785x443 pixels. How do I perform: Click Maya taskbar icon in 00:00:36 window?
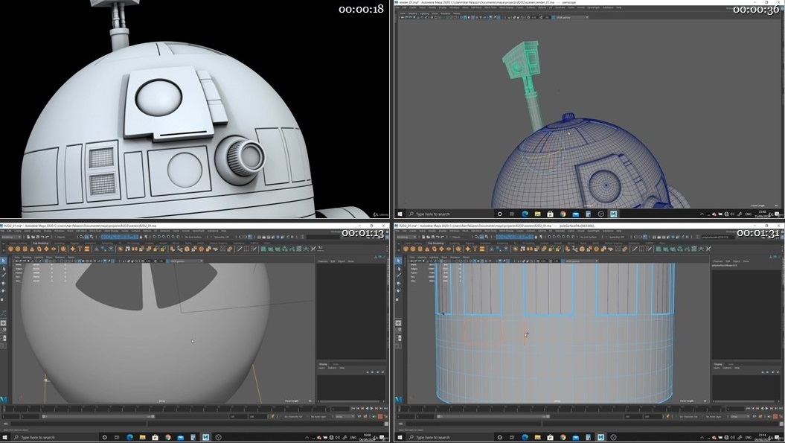pos(613,214)
